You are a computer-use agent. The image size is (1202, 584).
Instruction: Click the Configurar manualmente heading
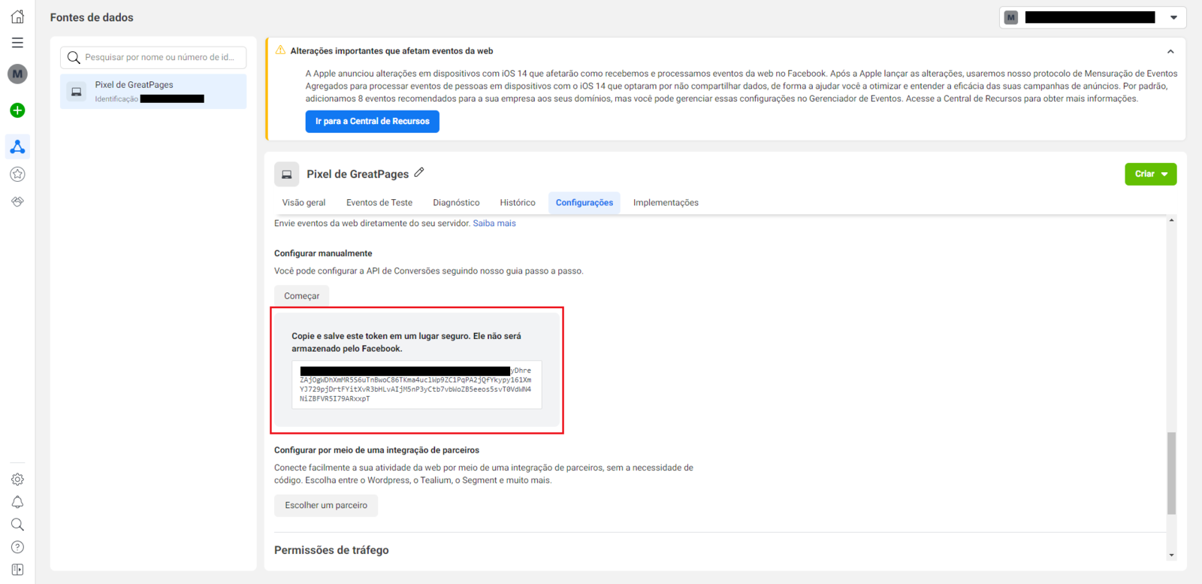[x=323, y=253]
